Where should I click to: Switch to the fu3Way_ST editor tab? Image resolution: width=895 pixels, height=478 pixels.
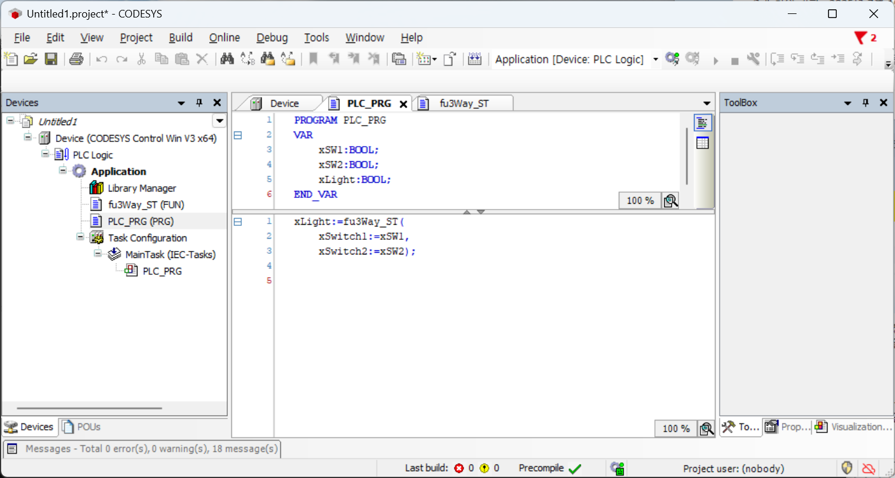pos(464,104)
